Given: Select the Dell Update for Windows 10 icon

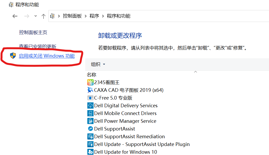Looking at the screenshot, I should point(90,152).
